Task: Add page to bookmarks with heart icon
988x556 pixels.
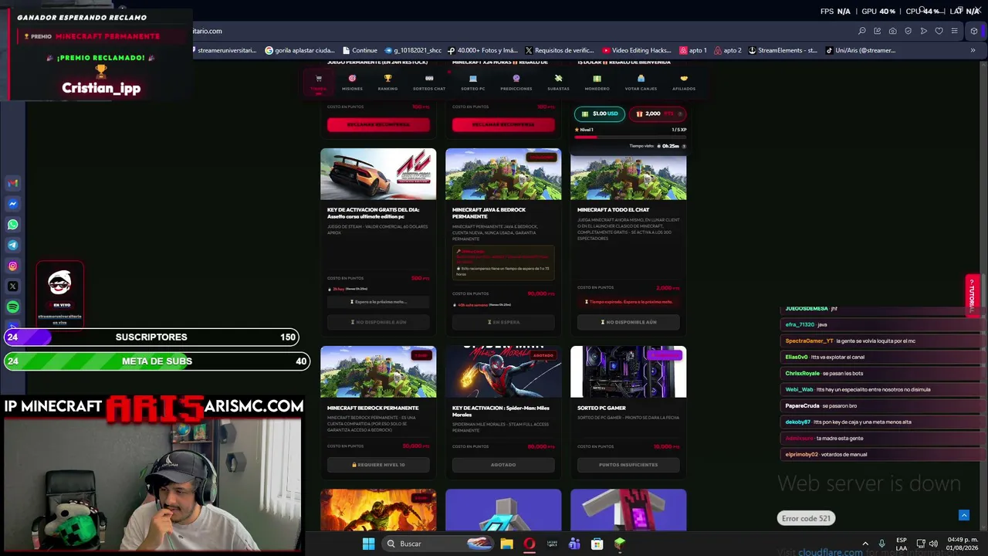Action: (939, 31)
